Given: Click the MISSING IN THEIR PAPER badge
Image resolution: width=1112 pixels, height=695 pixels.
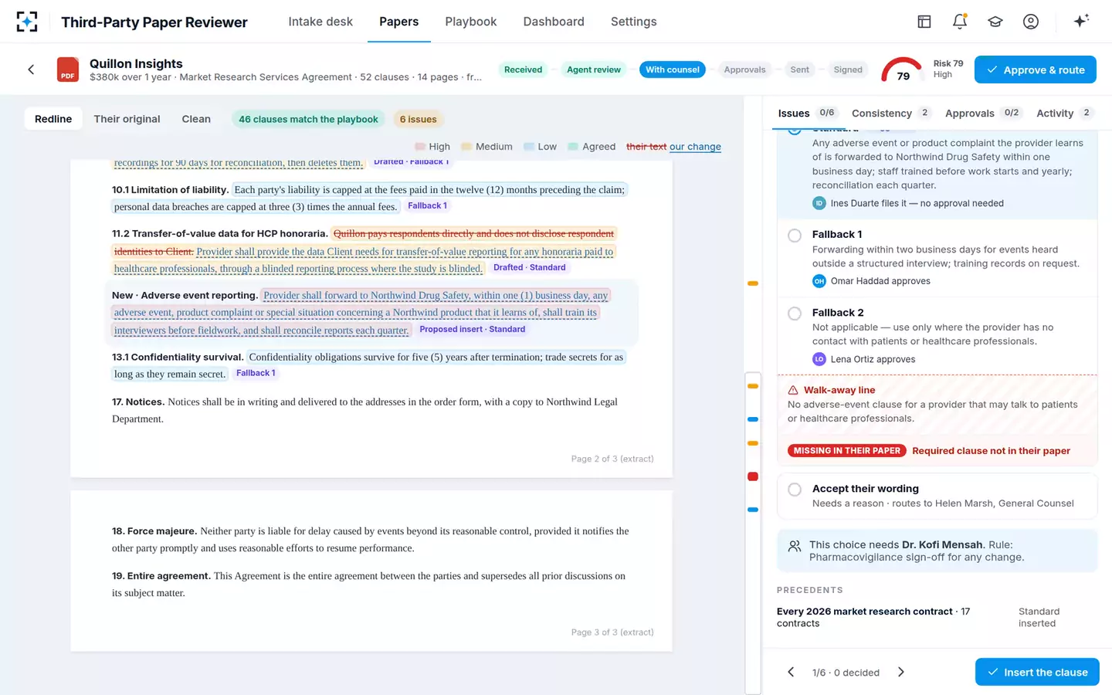Looking at the screenshot, I should (847, 451).
